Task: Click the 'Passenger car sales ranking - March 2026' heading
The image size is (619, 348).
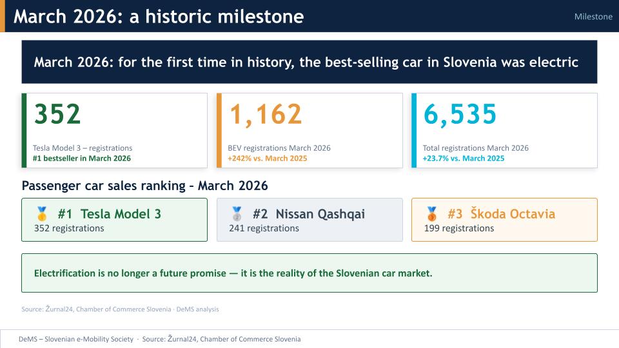Action: 145,186
